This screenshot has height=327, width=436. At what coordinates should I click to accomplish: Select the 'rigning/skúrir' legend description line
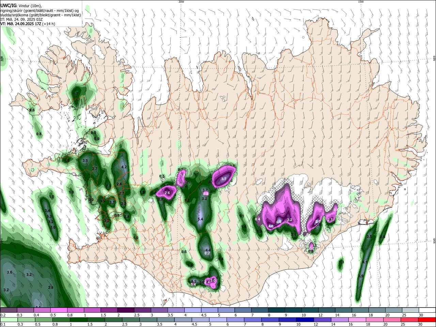coord(40,10)
